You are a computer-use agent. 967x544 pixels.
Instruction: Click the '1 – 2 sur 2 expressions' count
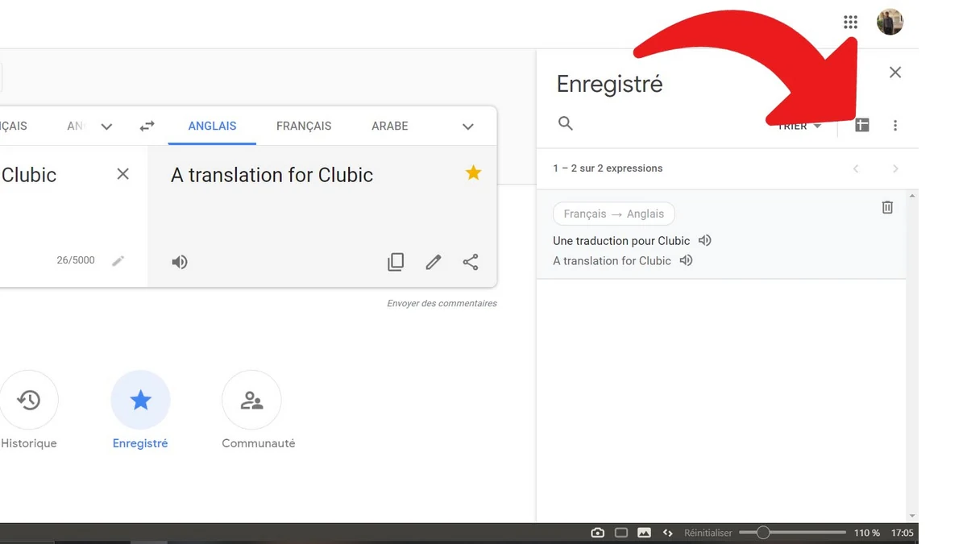608,168
